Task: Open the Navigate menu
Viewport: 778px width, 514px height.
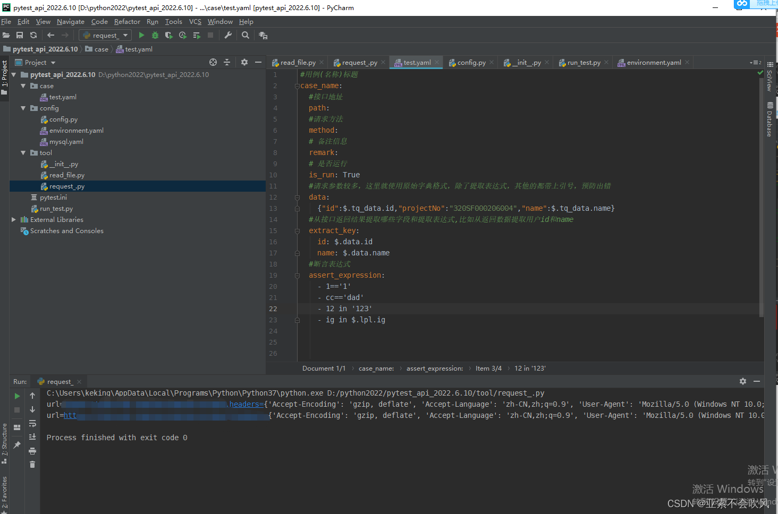Action: (x=71, y=22)
